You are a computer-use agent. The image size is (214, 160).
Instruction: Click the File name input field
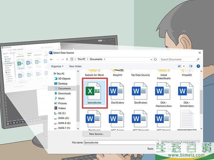click(x=121, y=142)
